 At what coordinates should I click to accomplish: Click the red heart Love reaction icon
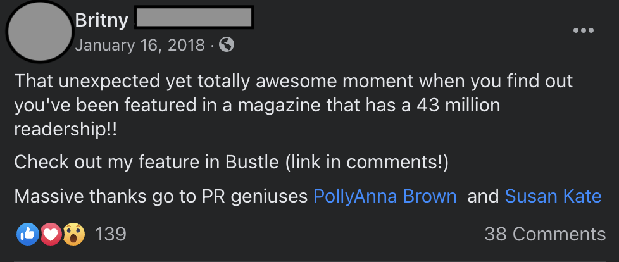point(51,234)
